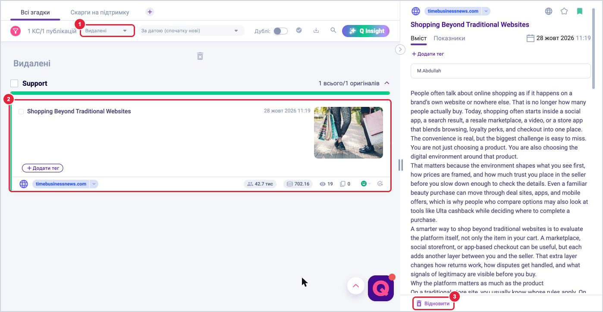Image resolution: width=603 pixels, height=312 pixels.
Task: Select checkbox for Shopping Beyond Traditional Websites
Action: pos(21,112)
